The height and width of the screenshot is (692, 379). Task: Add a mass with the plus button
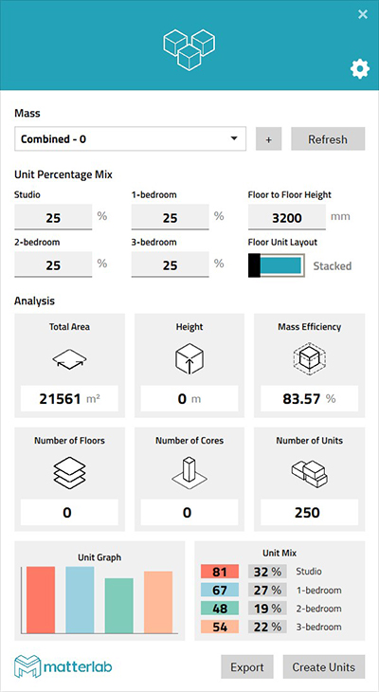point(269,139)
